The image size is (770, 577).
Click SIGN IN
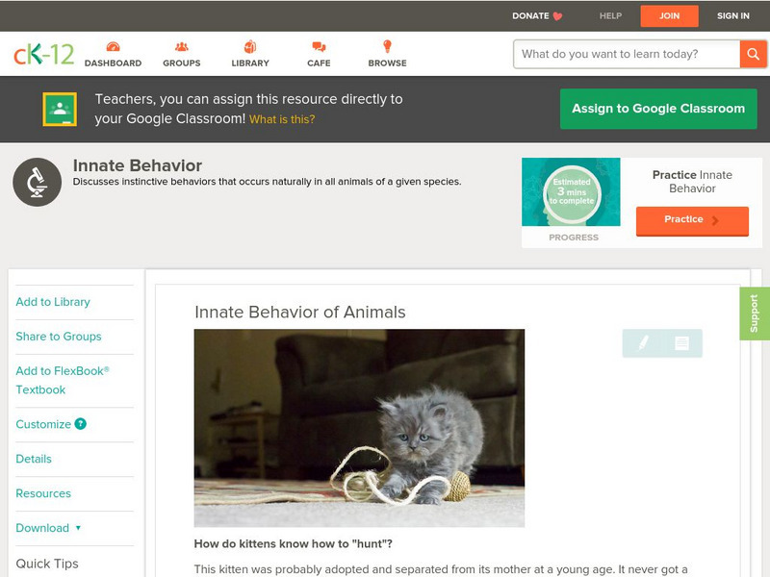[733, 16]
